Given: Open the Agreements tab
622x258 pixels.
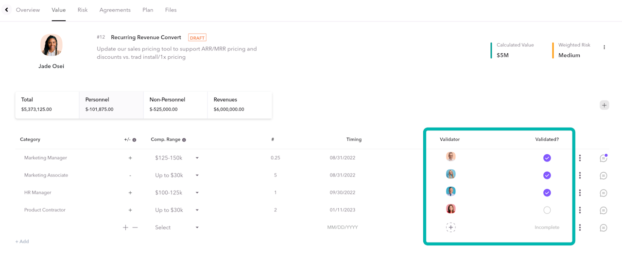Looking at the screenshot, I should [x=115, y=10].
